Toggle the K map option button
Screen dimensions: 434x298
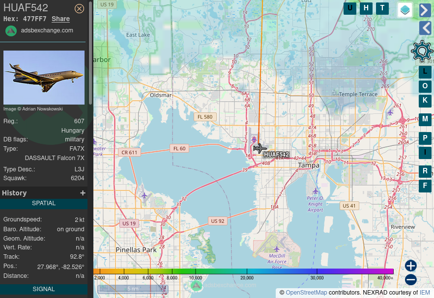425,101
